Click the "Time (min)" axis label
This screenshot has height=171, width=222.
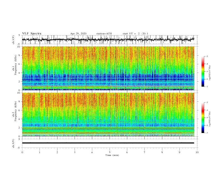(x=112, y=155)
